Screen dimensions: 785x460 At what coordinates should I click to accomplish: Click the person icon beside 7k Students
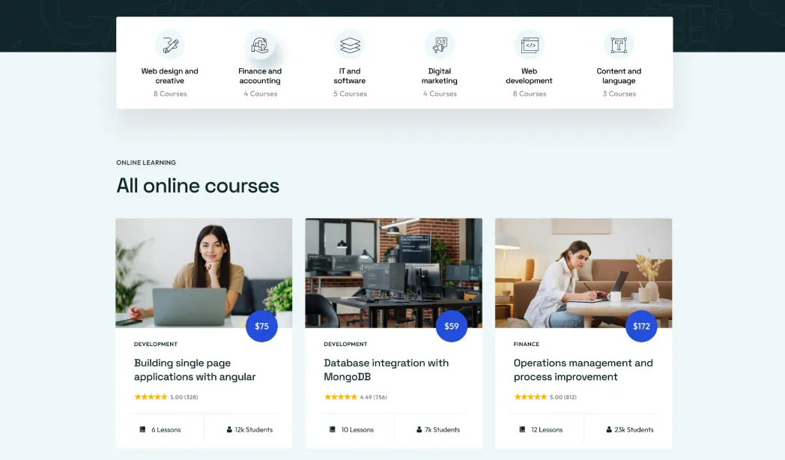point(419,429)
